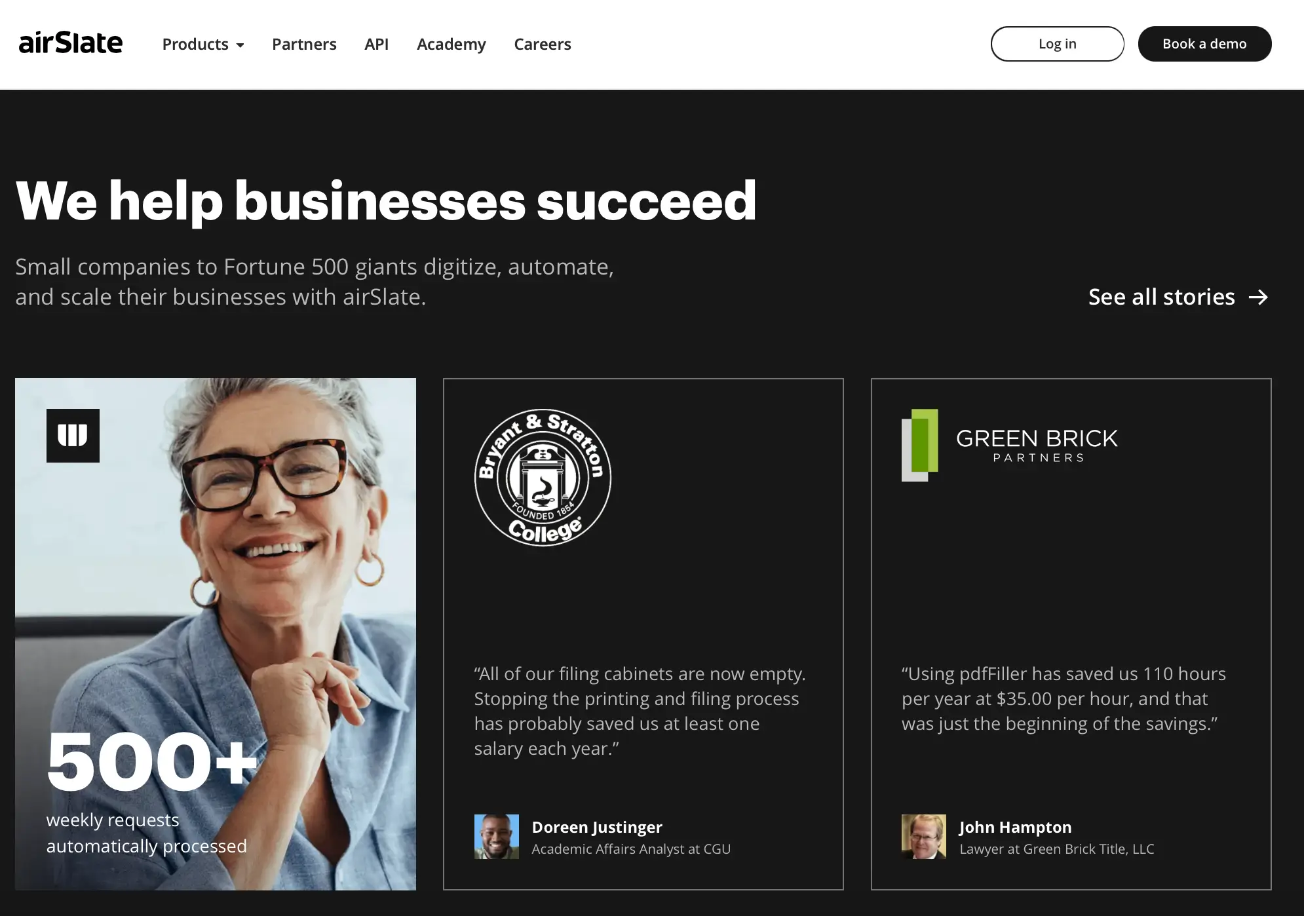Go to the Partners page
This screenshot has width=1304, height=916.
(x=304, y=44)
